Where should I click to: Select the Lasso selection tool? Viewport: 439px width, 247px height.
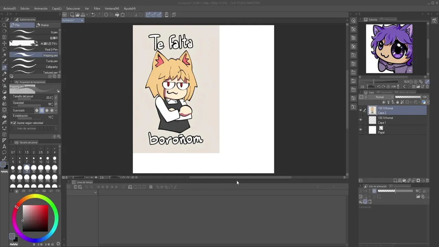click(x=4, y=49)
